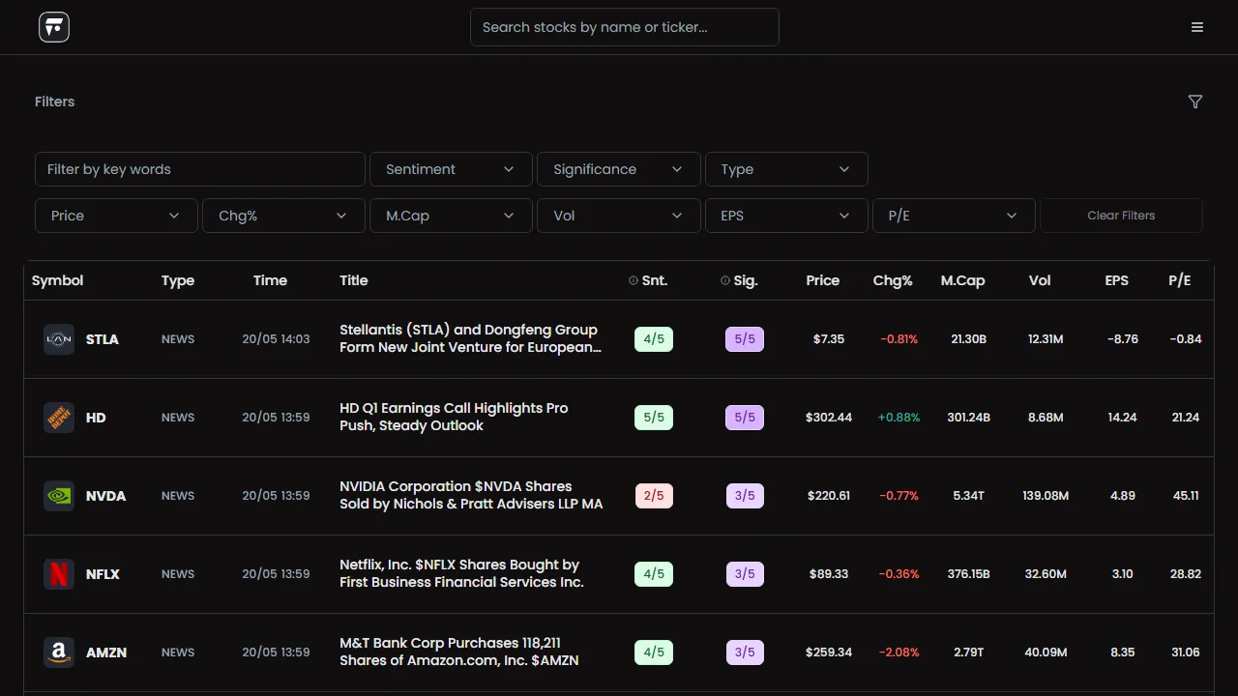Open the M.Cap filter dropdown
Image resolution: width=1238 pixels, height=696 pixels.
451,216
